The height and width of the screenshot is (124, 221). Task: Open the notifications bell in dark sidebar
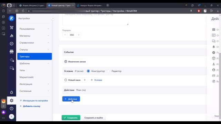pos(11,92)
